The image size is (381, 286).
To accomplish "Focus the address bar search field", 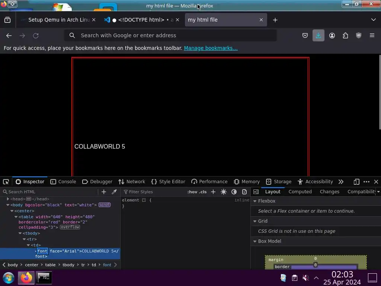I will click(170, 35).
